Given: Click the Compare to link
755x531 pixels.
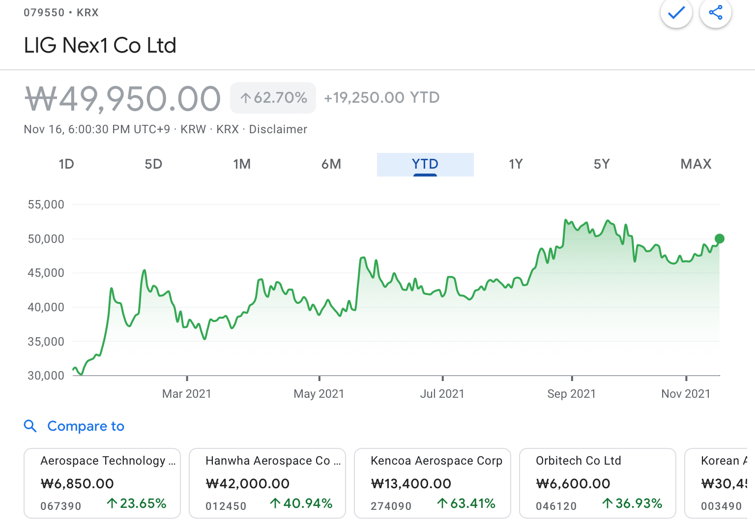Looking at the screenshot, I should pyautogui.click(x=86, y=426).
